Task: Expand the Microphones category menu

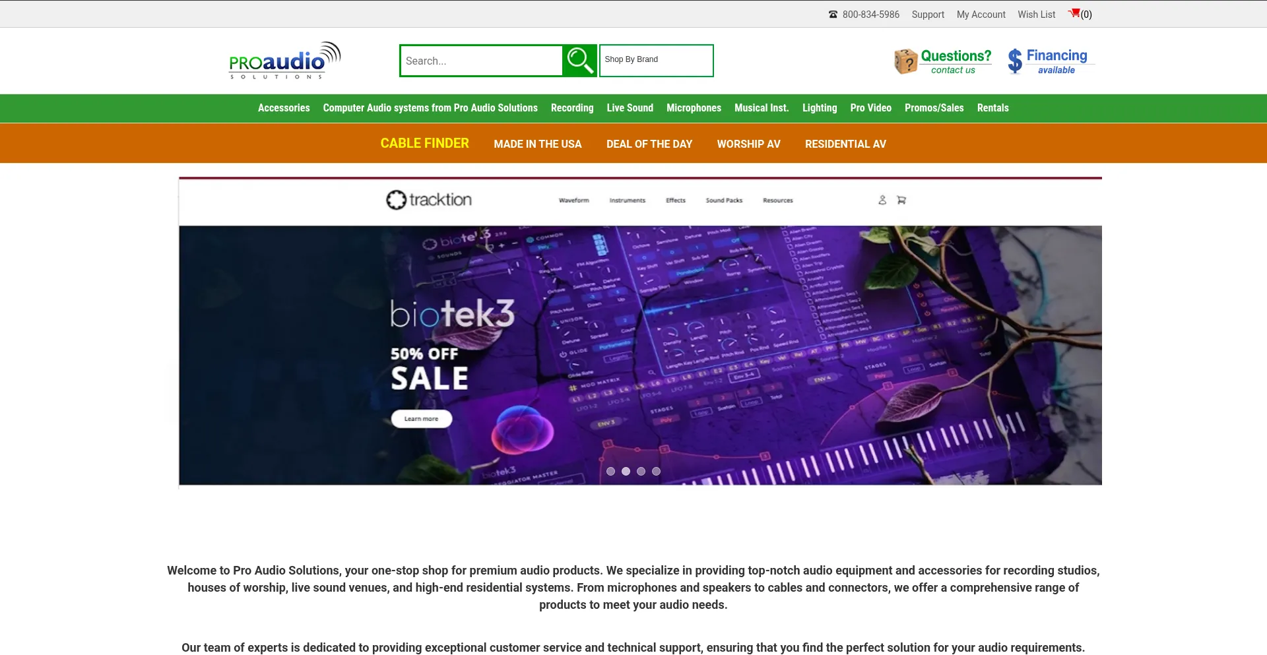Action: [x=694, y=108]
